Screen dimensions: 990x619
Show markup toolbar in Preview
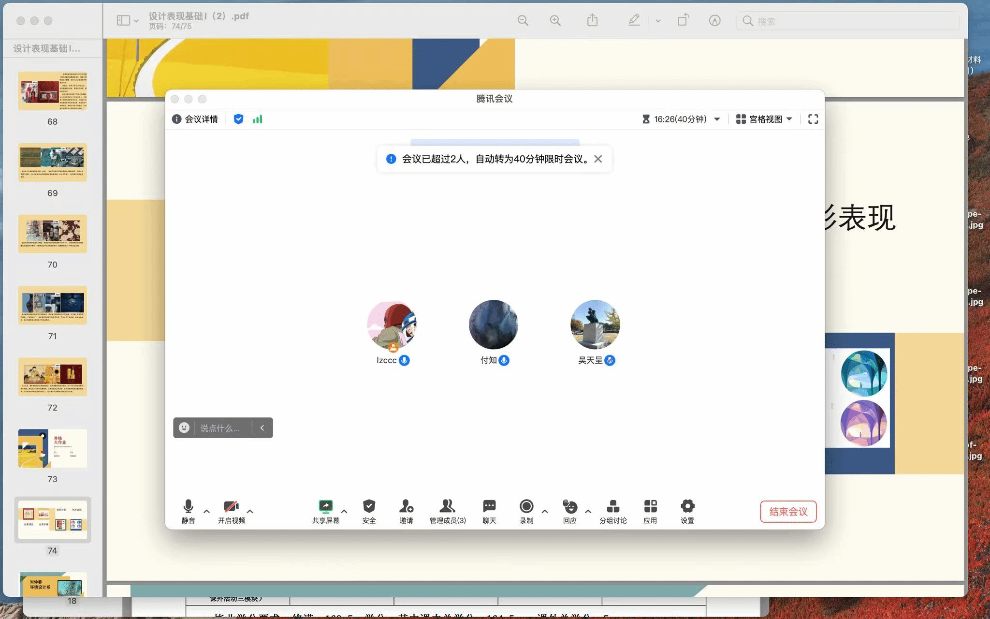pos(714,20)
